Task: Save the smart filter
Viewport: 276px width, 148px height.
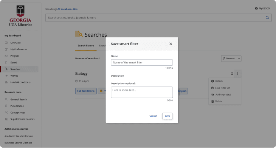Action: [x=167, y=116]
